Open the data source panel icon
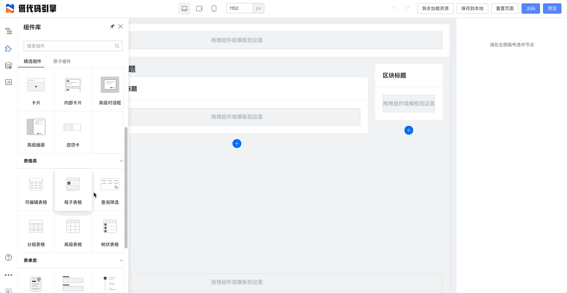Screen dimensions: 567x293 click(x=9, y=66)
